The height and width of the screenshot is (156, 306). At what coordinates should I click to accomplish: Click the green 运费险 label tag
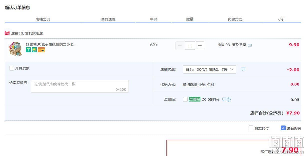point(195,99)
